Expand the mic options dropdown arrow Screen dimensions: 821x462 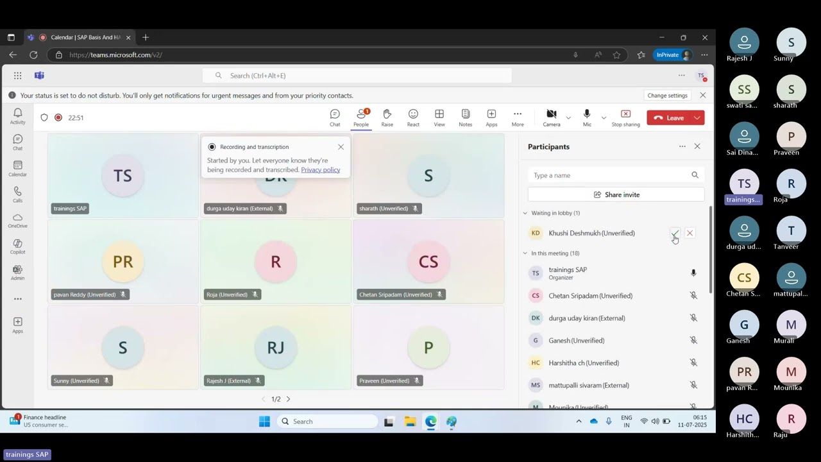point(604,117)
